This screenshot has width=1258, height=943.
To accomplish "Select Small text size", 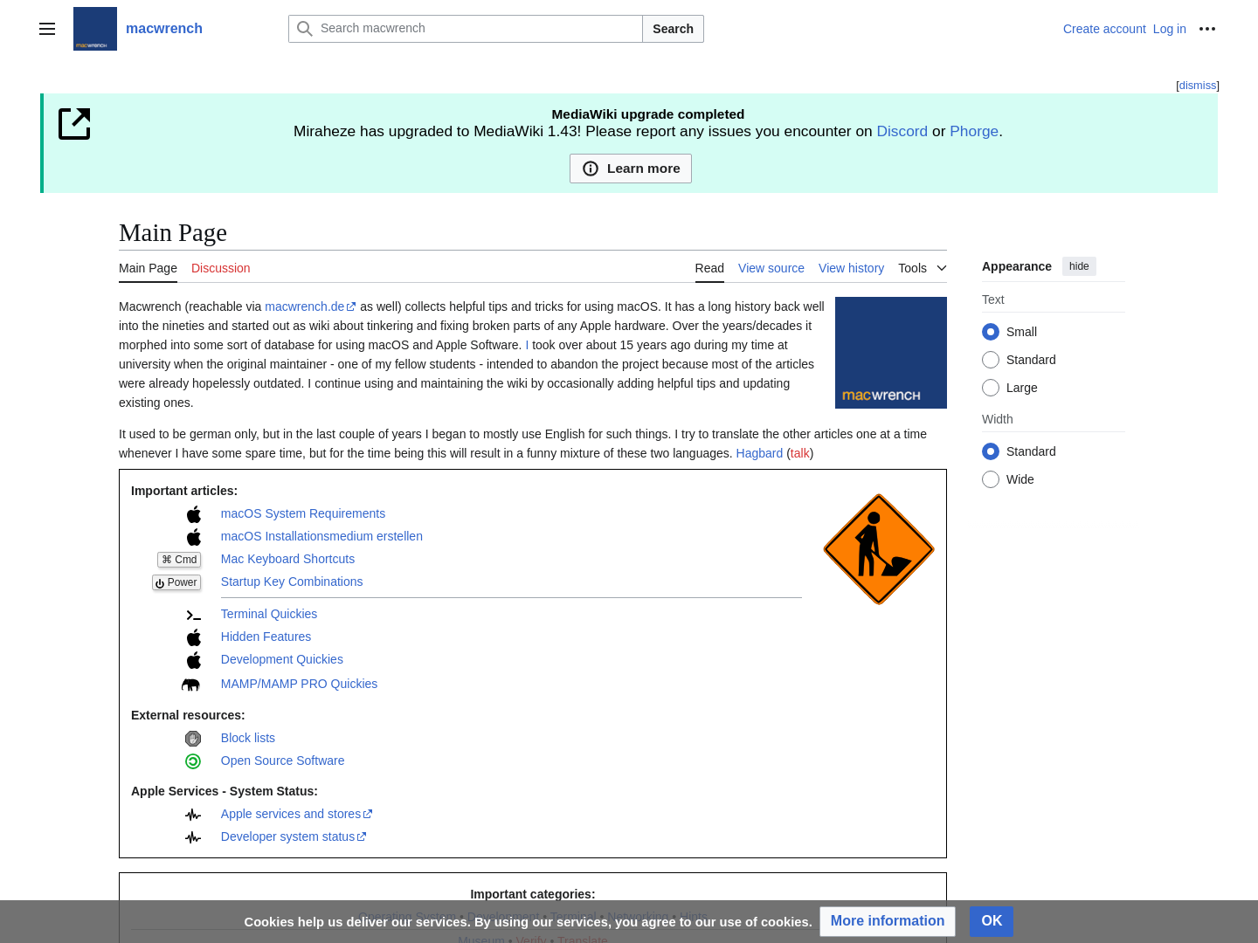I will coord(991,332).
